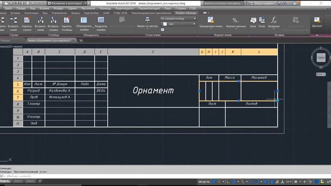Viewport: 331px width, 186px height.
Task: Insert a Block into the cell
Action: tap(253, 22)
